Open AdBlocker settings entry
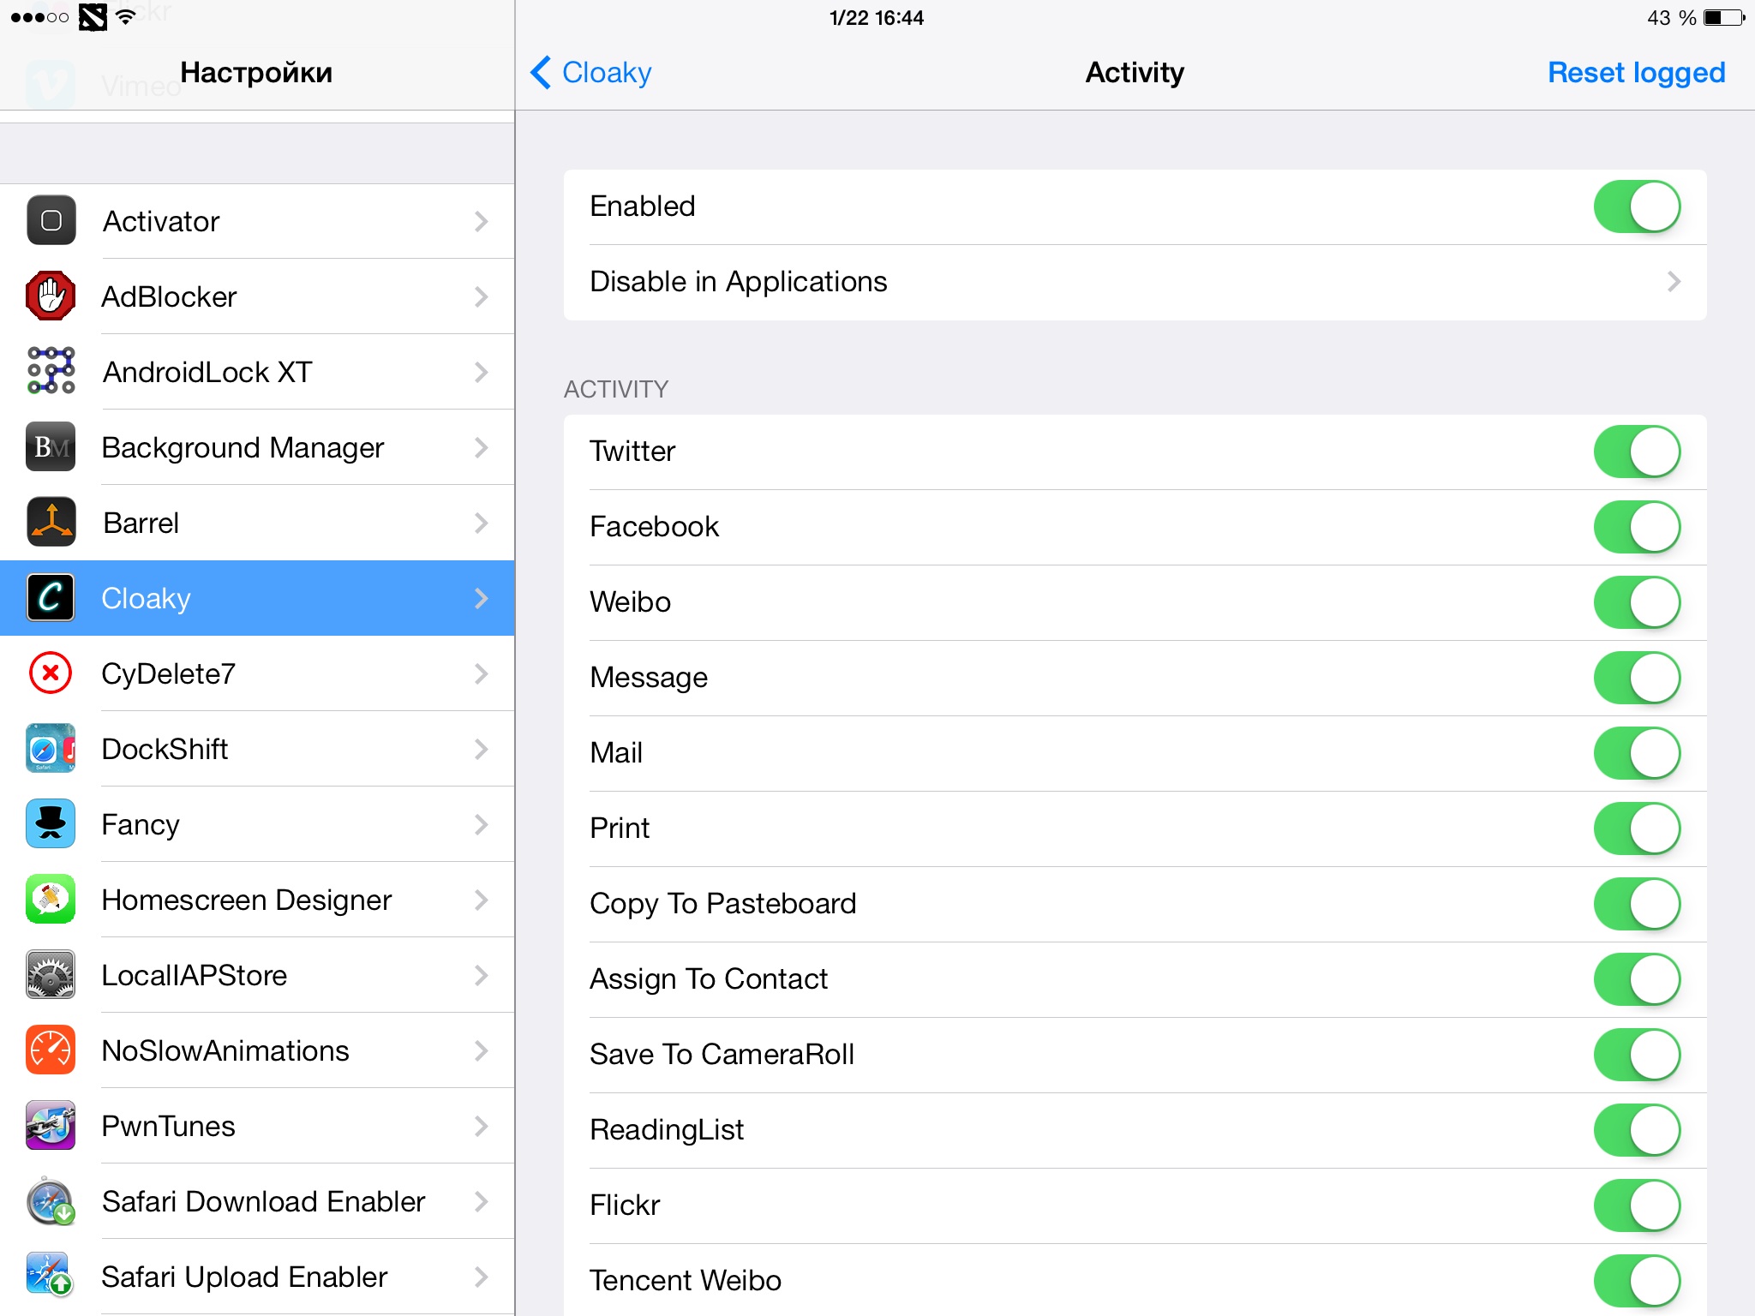Viewport: 1755px width, 1316px height. pyautogui.click(x=257, y=296)
